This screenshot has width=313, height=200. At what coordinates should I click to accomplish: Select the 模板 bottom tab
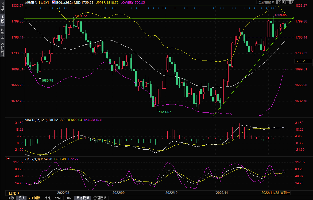[x=21, y=198]
